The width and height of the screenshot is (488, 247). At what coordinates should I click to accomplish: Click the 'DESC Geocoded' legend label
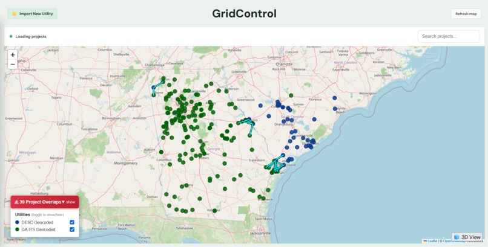tap(38, 222)
